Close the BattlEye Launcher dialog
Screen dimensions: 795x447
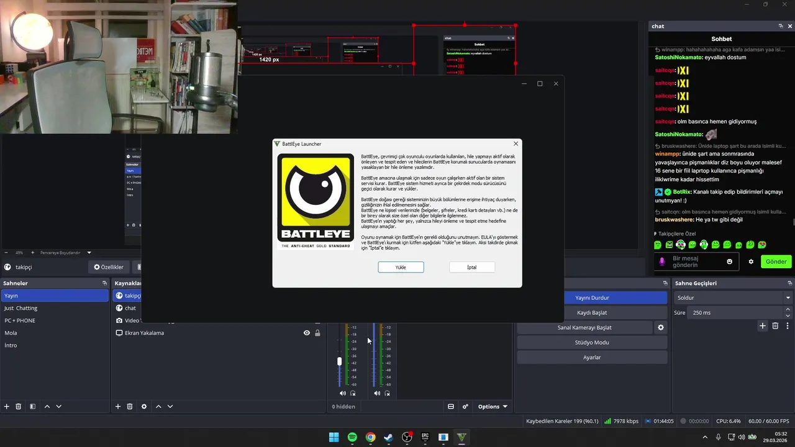(x=516, y=144)
